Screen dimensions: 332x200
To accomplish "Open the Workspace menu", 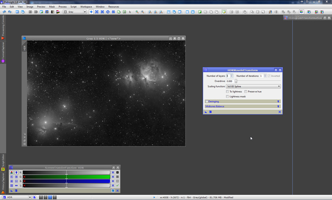I will [x=86, y=7].
